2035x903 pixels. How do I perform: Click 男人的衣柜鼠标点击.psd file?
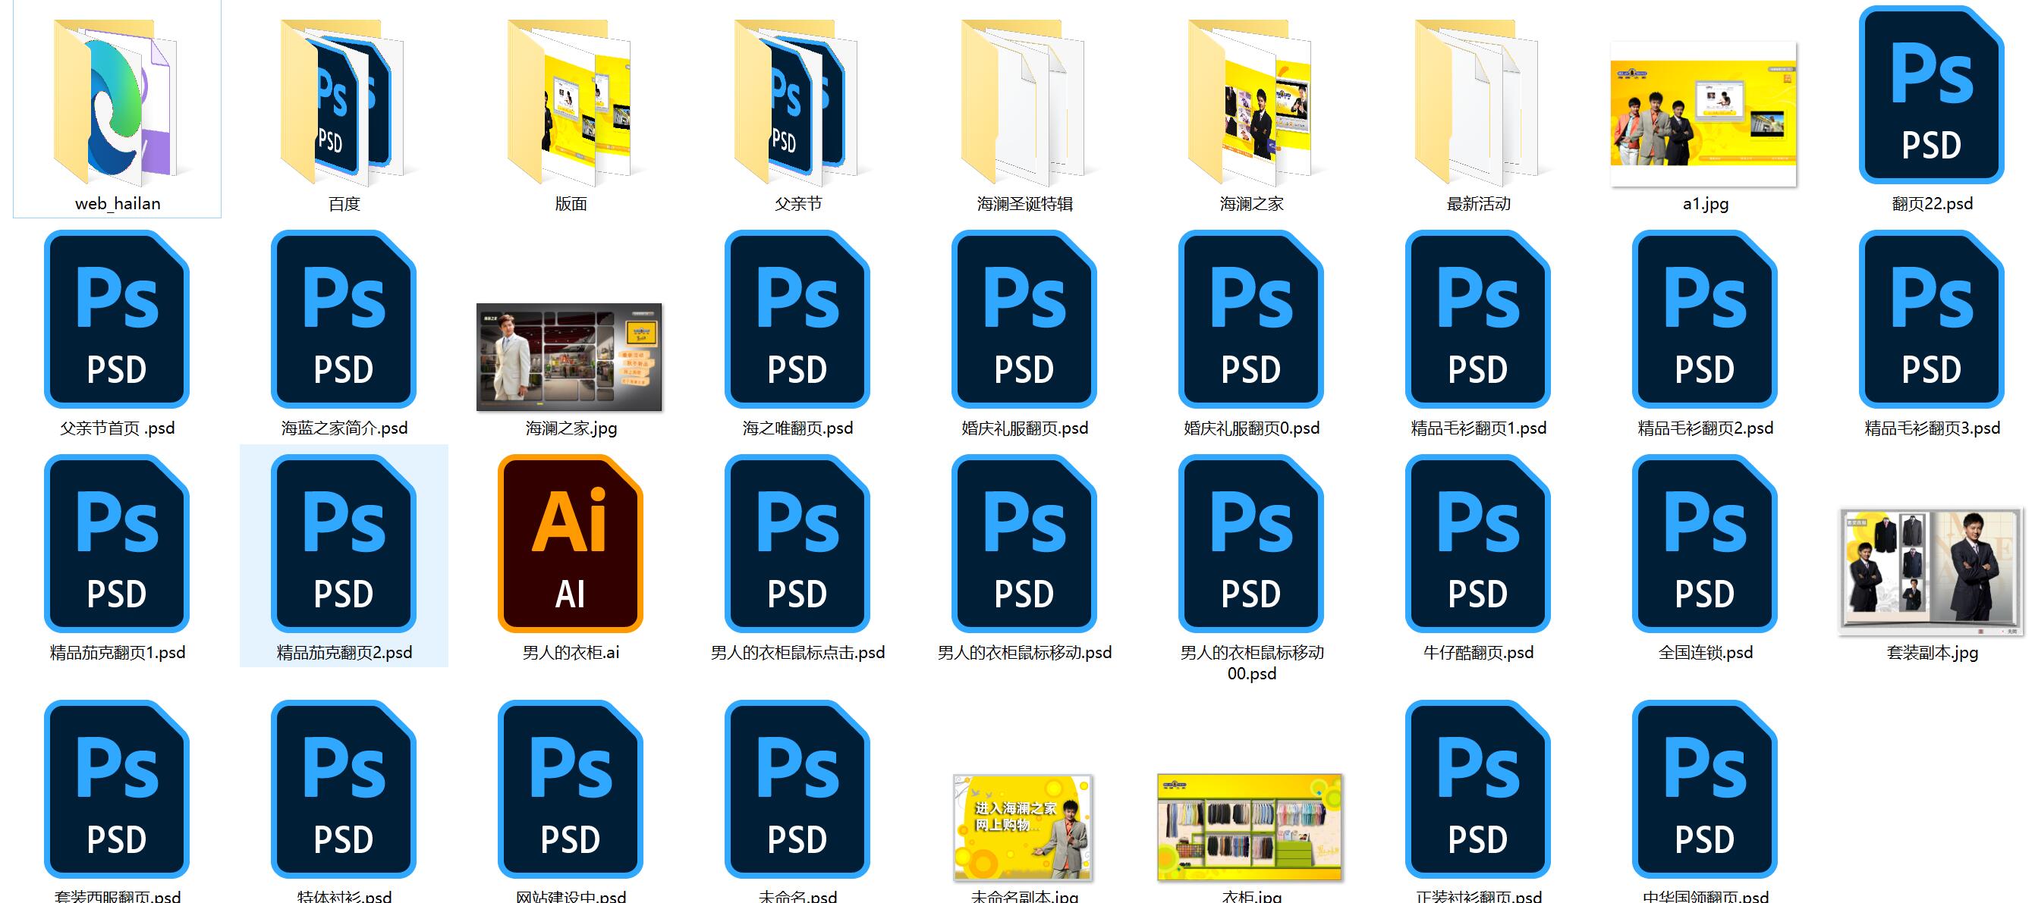tap(797, 543)
